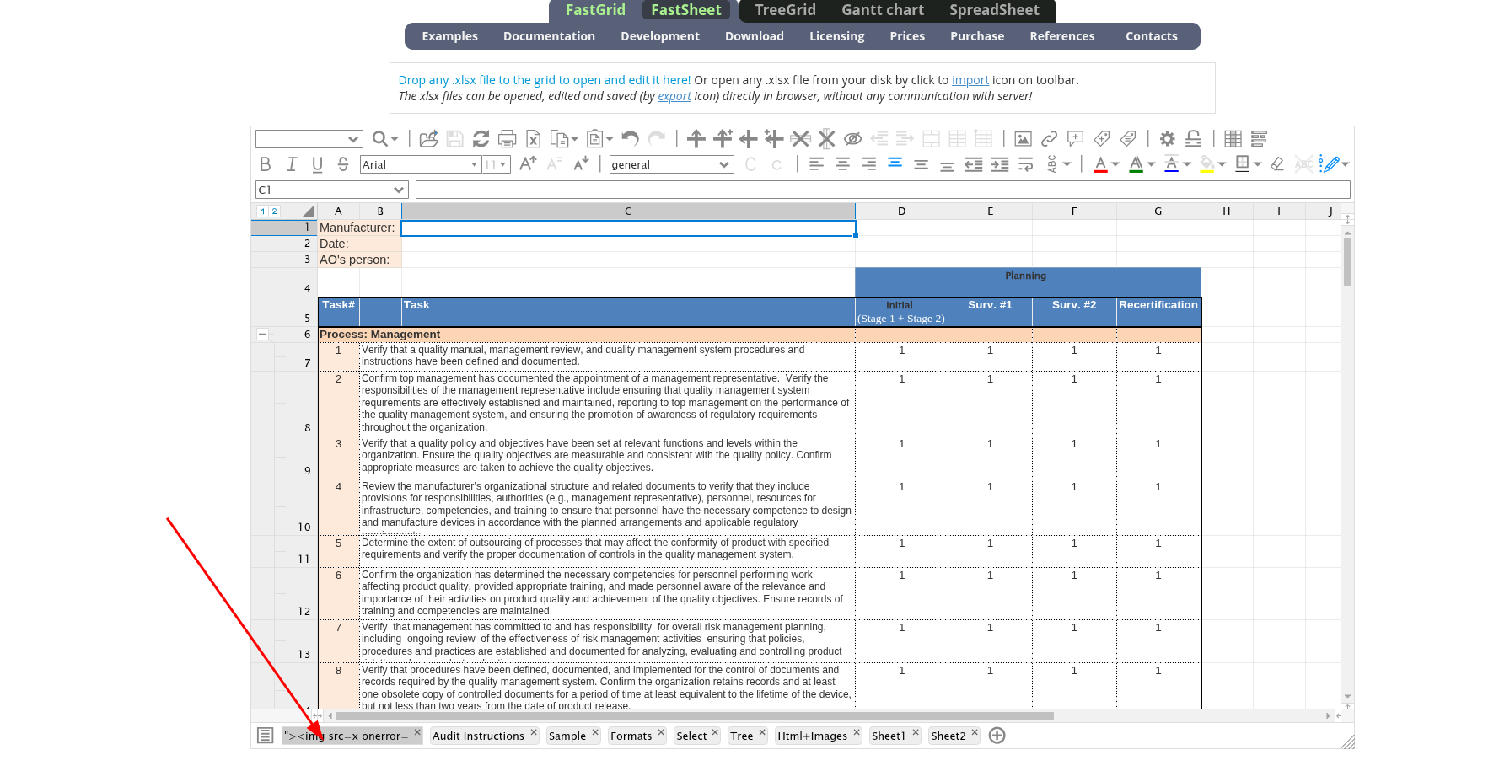The image size is (1510, 771).
Task: Open the settings gear icon
Action: 1167,139
